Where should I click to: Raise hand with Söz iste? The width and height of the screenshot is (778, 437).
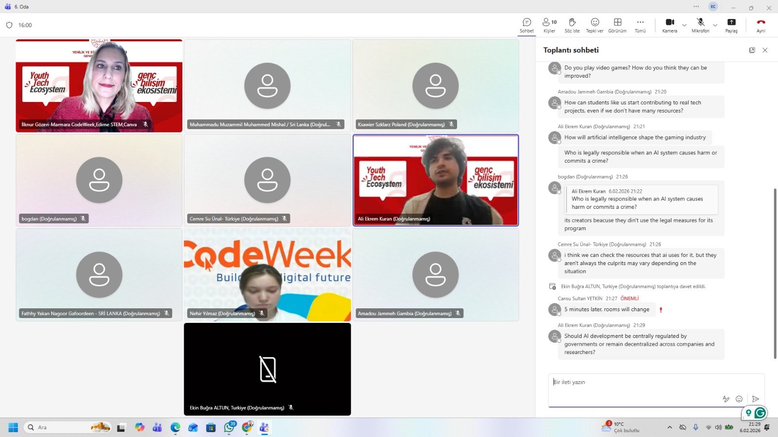click(x=572, y=25)
